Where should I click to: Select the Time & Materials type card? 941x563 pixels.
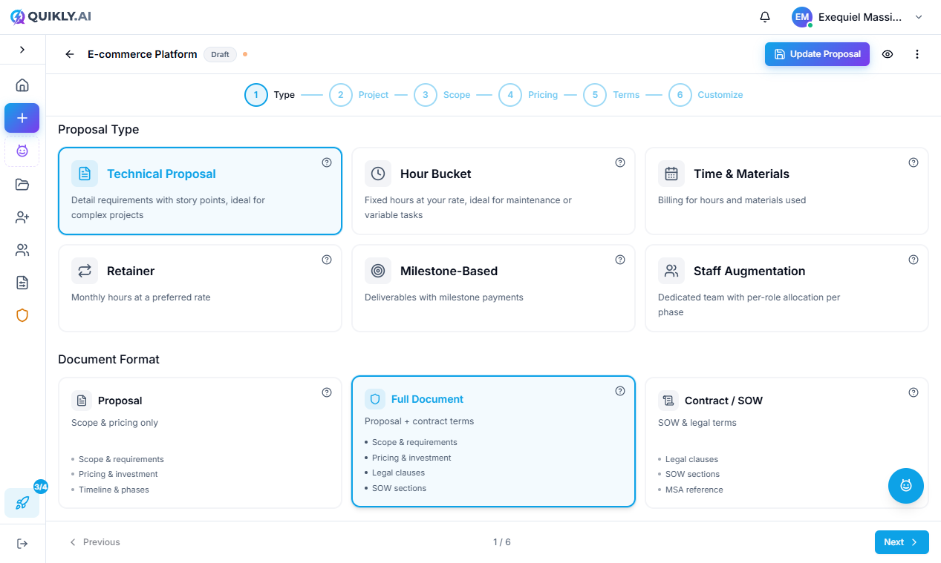click(787, 191)
